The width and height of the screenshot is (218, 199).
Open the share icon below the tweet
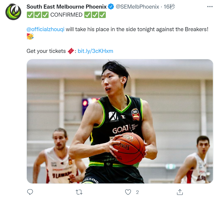coord(180,192)
